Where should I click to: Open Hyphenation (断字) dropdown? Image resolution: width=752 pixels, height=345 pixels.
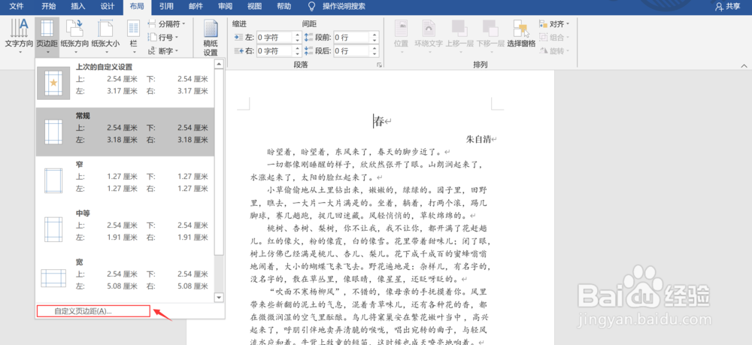pyautogui.click(x=163, y=51)
